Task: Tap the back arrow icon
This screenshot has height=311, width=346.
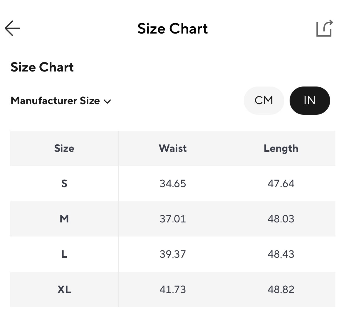Action: 13,28
